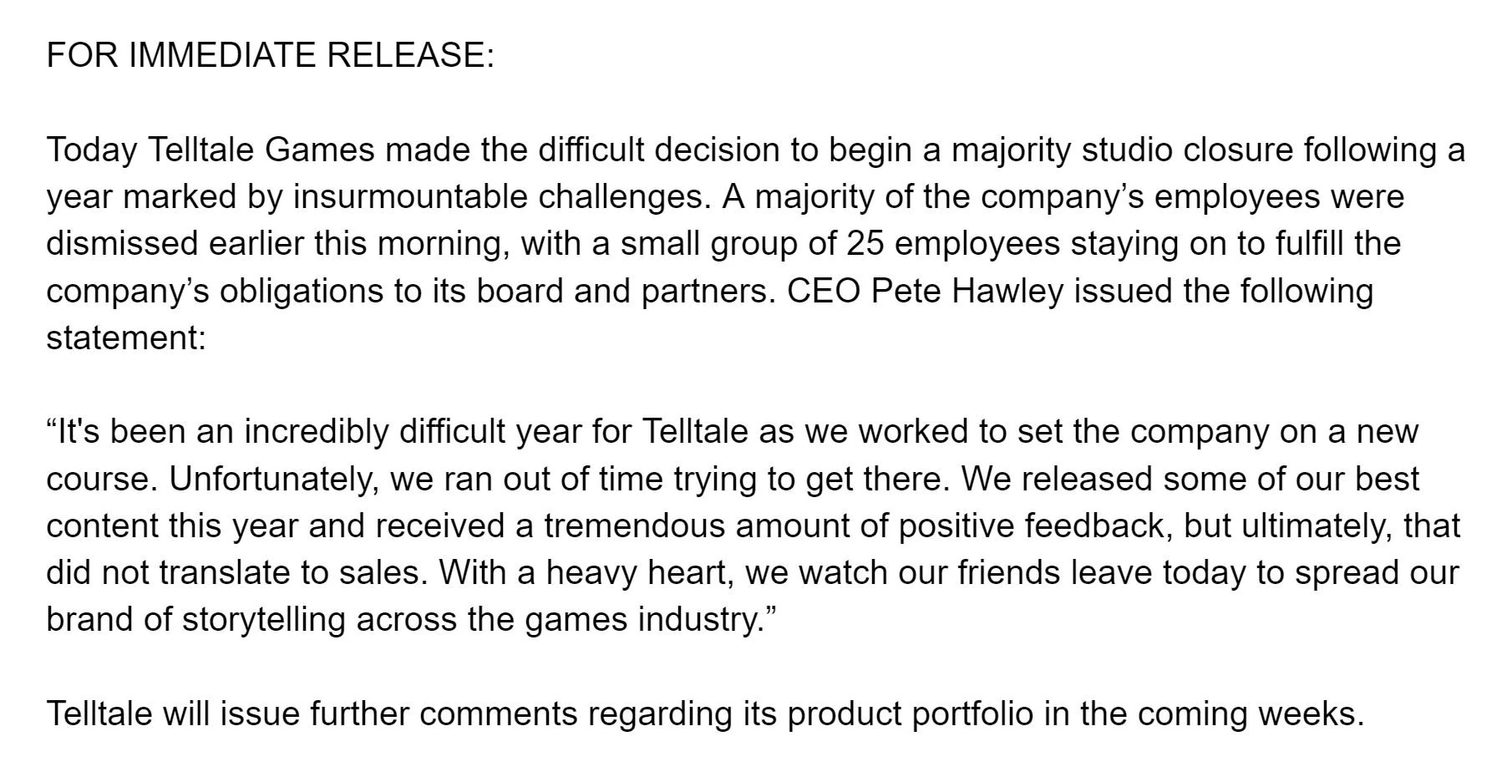
Task: Click the FOR IMMEDIATE RELEASE heading
Action: [271, 55]
